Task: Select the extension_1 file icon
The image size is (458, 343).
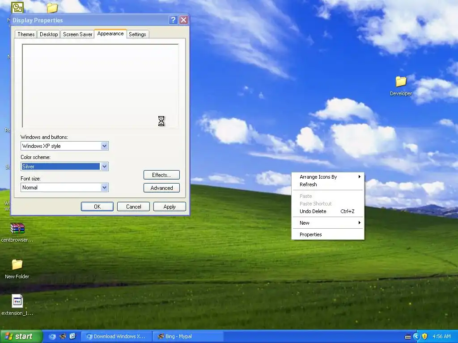Action: tap(17, 301)
